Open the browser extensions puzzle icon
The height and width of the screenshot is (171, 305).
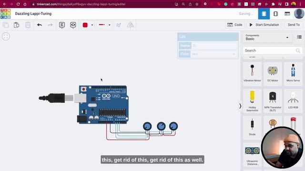coord(273,4)
